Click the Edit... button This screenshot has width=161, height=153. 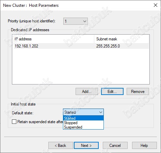(112, 91)
